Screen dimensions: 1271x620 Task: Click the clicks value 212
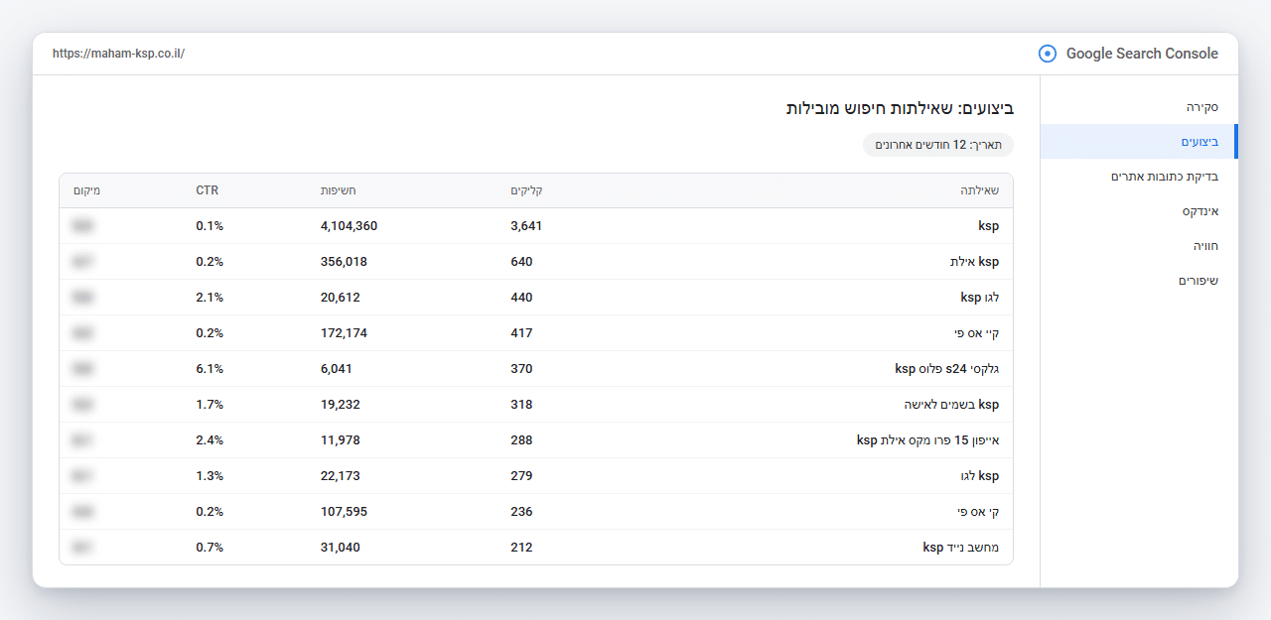pos(521,548)
